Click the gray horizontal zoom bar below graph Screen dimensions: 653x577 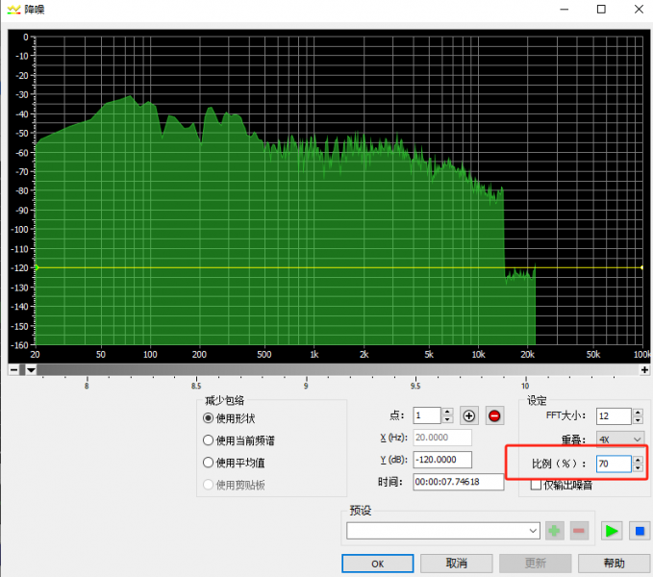[337, 369]
